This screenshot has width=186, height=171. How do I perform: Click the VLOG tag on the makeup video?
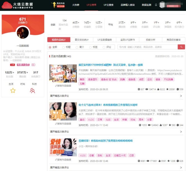[x=91, y=119]
